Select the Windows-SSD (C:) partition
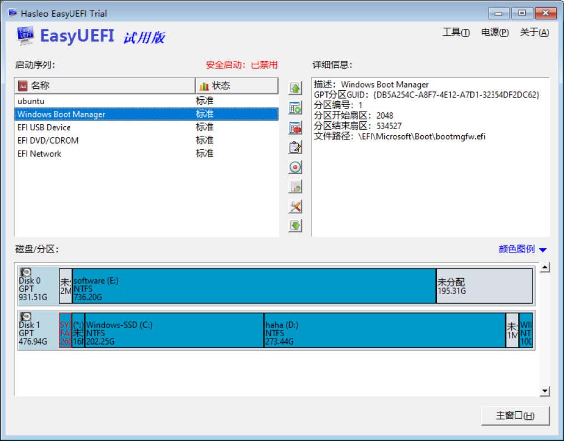Viewport: 564px width, 441px height. click(x=174, y=330)
